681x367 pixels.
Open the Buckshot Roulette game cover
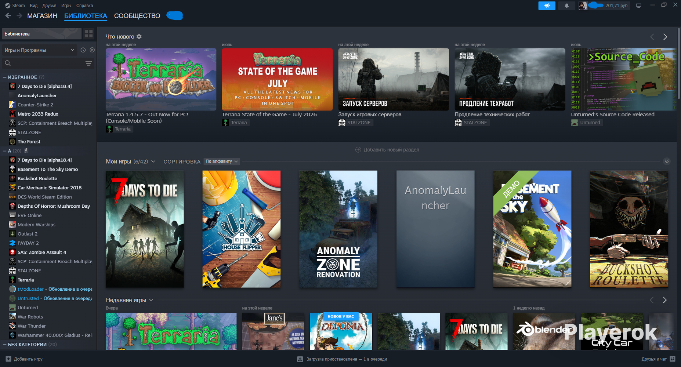(629, 229)
